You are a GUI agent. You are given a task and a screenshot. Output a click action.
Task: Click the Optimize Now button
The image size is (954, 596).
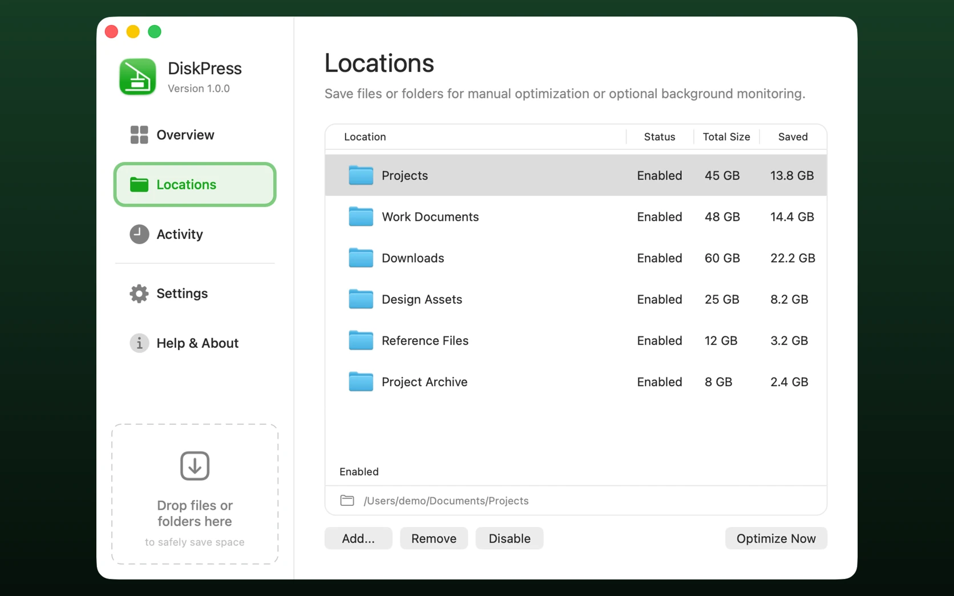click(776, 538)
